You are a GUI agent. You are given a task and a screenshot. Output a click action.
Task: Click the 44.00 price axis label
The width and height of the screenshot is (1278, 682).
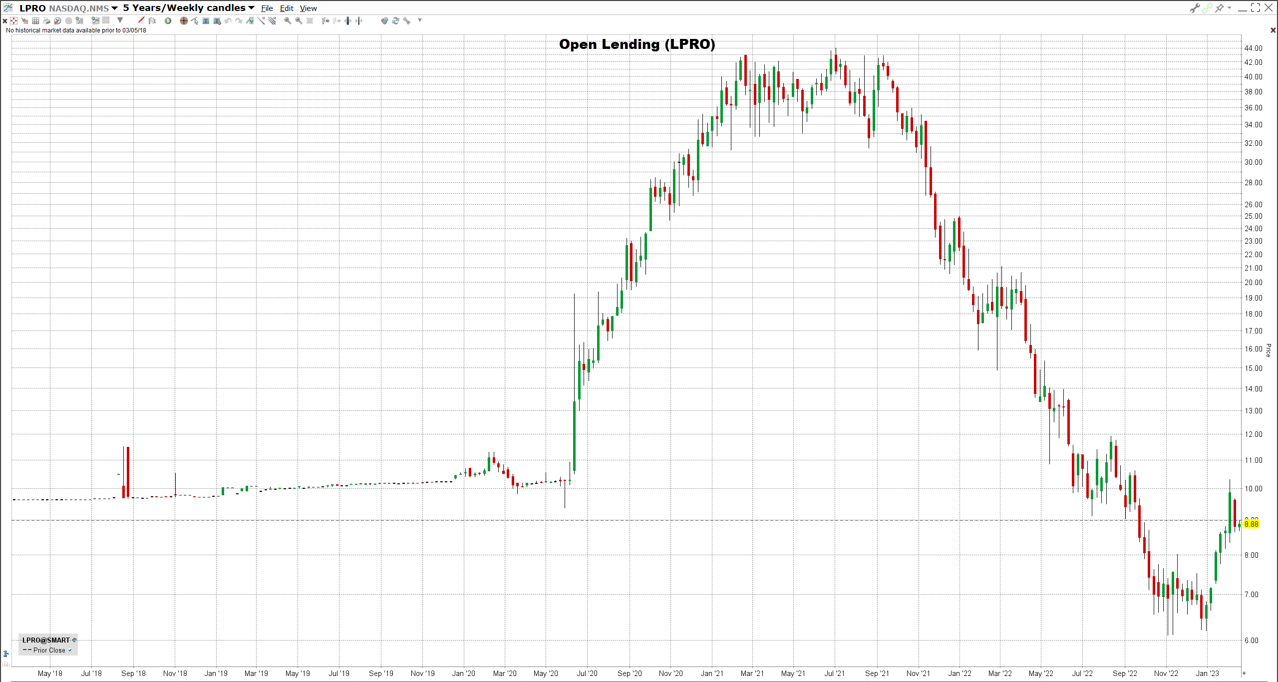1253,48
